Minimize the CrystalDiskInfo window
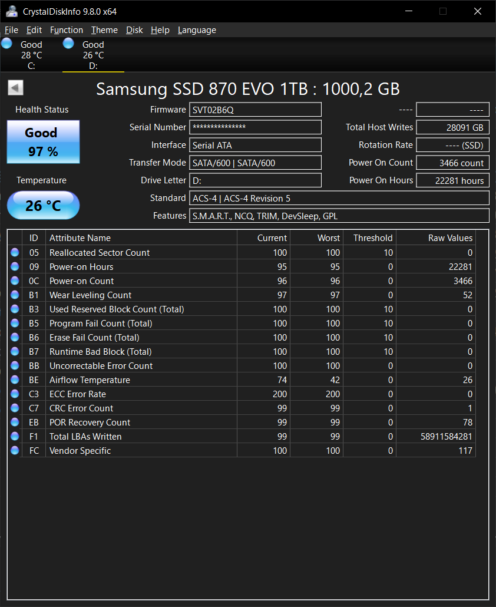 pyautogui.click(x=409, y=11)
